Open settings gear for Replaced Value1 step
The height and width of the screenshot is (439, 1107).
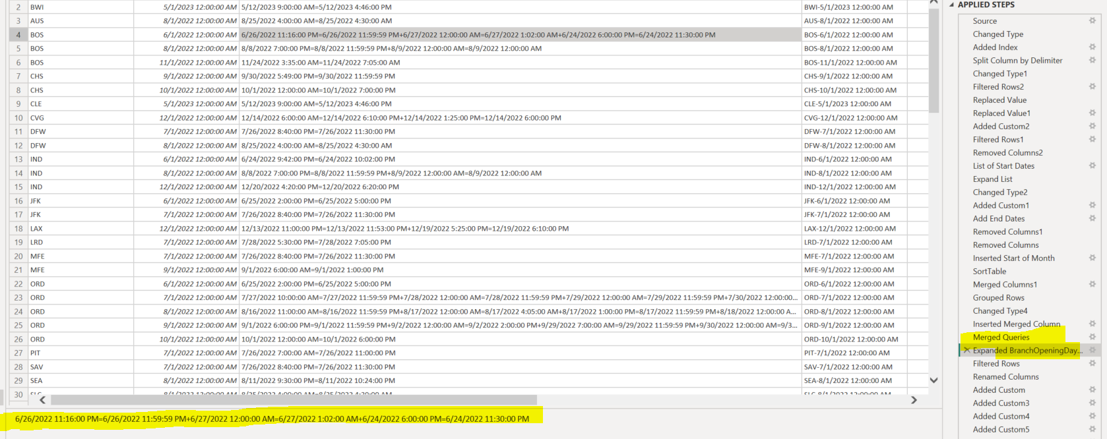click(1092, 113)
